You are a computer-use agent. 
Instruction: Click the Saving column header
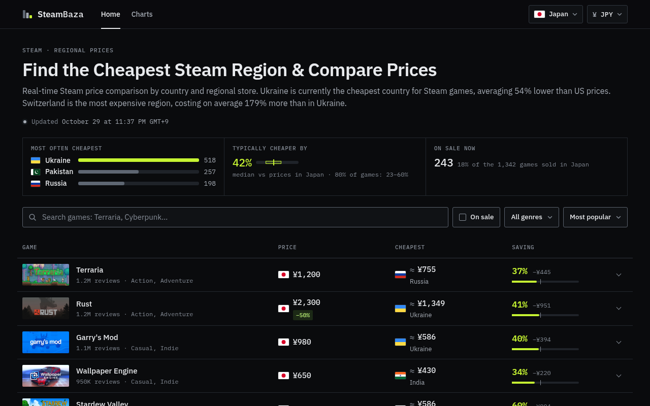pos(523,247)
